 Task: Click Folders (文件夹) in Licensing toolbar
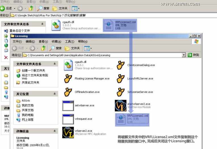point(72,48)
